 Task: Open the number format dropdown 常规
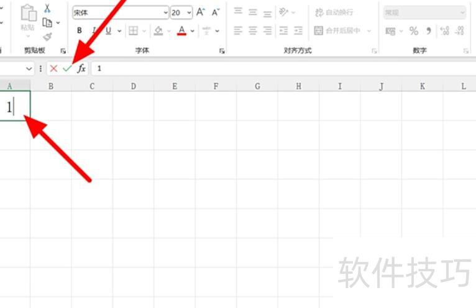(x=424, y=12)
